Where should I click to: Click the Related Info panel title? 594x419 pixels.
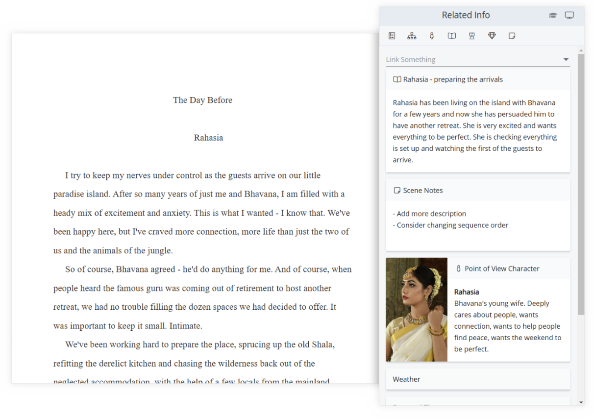[x=466, y=15]
